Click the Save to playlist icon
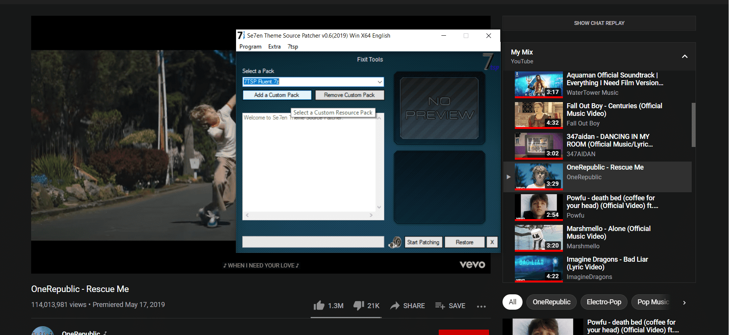The width and height of the screenshot is (729, 335). [x=440, y=305]
